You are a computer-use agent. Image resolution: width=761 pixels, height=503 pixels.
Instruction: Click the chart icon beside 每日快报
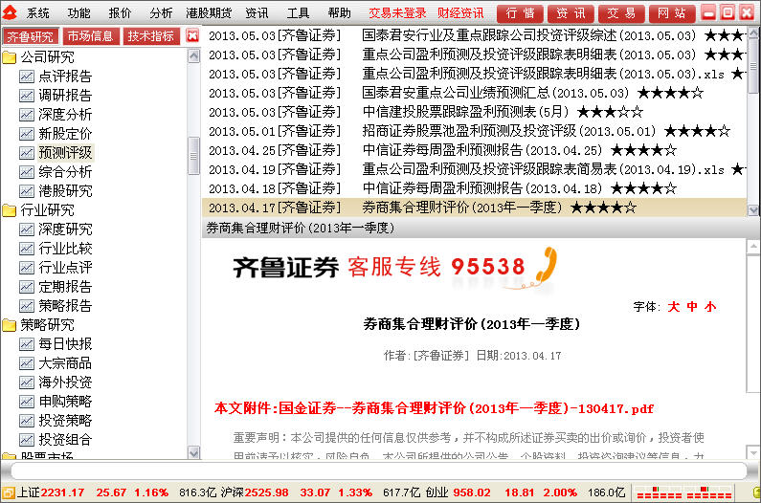(x=27, y=344)
